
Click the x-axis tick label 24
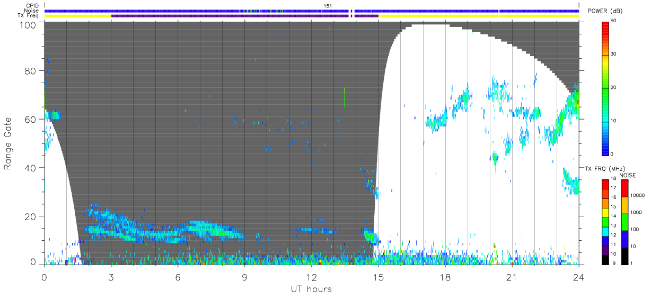point(579,277)
